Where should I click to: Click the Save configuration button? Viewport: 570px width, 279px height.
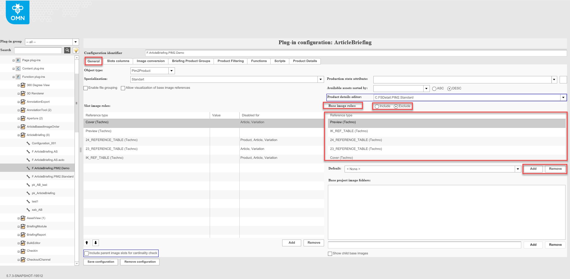(x=100, y=262)
